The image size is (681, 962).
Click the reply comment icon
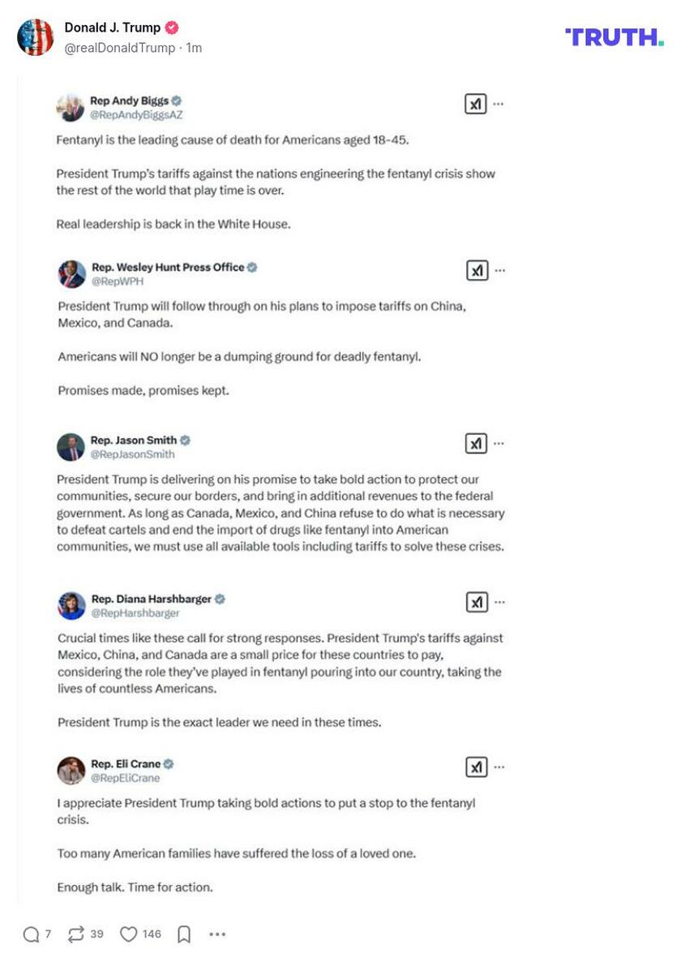click(31, 934)
